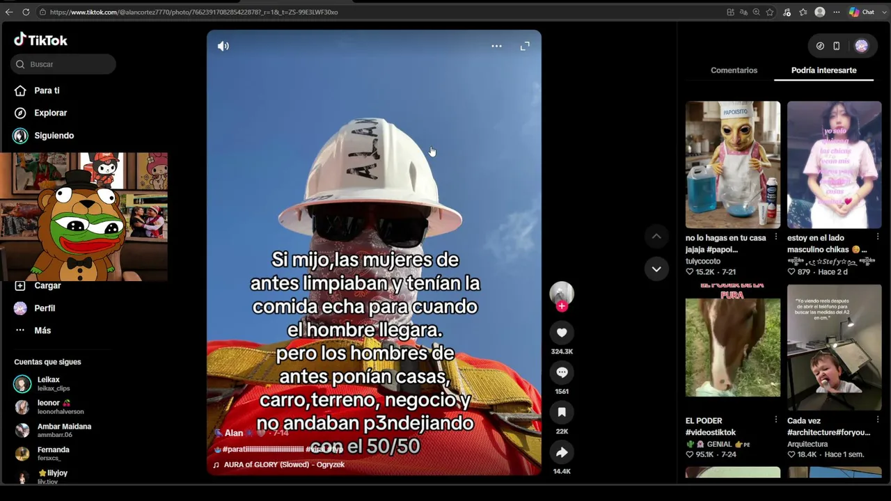Open options for 'estoy en el lado masculino' video
The width and height of the screenshot is (891, 501).
[x=877, y=237]
